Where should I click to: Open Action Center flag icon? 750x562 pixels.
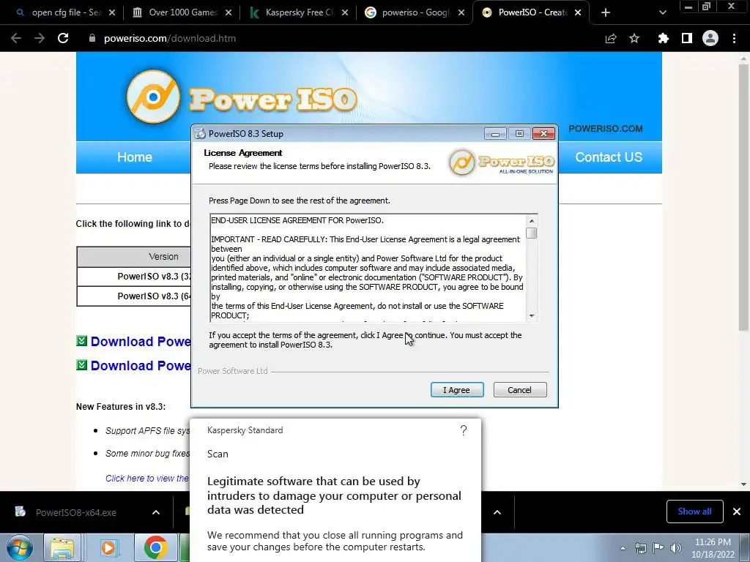[x=658, y=548]
